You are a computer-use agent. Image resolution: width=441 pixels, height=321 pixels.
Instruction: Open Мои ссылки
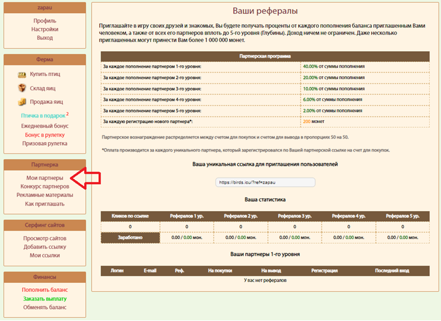(45, 255)
